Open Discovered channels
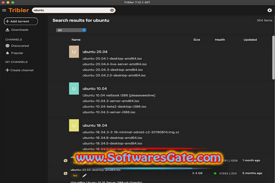The height and width of the screenshot is (183, 275). [x=20, y=46]
